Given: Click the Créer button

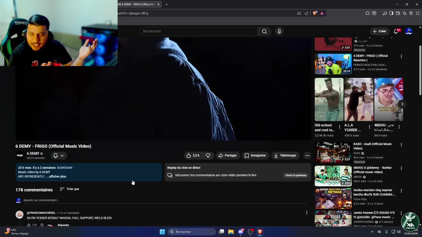Looking at the screenshot, I should point(379,31).
